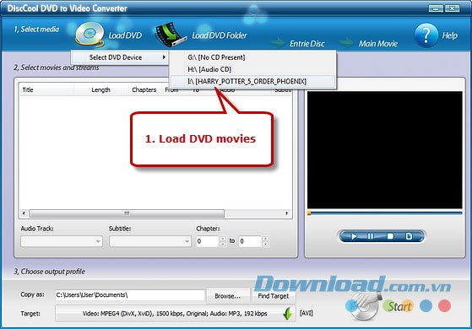Close the DiscCool window
This screenshot has width=472, height=329.
(452, 8)
